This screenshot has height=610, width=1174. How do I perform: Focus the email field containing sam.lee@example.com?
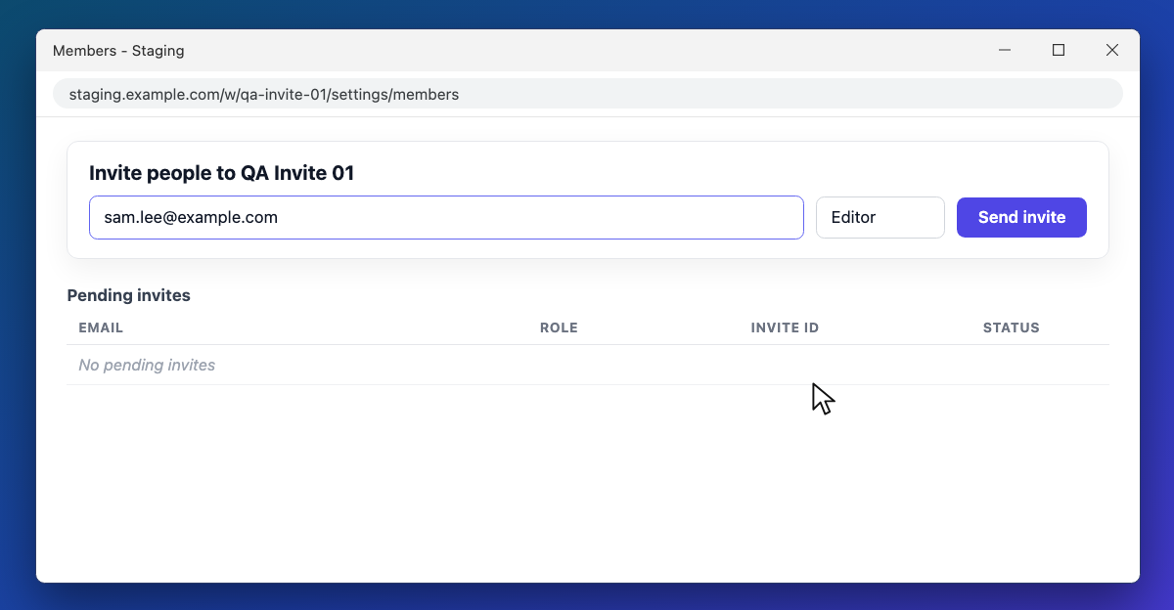pyautogui.click(x=446, y=217)
